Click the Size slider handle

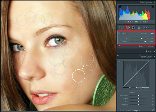142,39
